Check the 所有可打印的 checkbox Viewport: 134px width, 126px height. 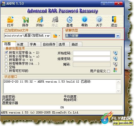point(6,71)
